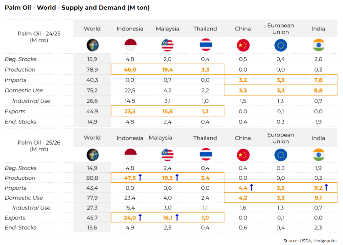Click the up arrow next to China imports 4,4
This screenshot has width=343, height=245.
click(x=251, y=188)
